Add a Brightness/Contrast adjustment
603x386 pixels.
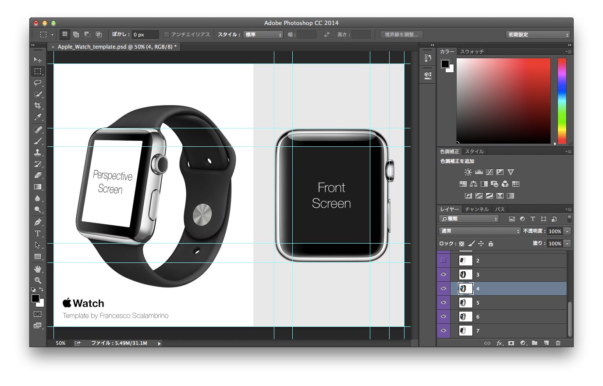[x=468, y=172]
